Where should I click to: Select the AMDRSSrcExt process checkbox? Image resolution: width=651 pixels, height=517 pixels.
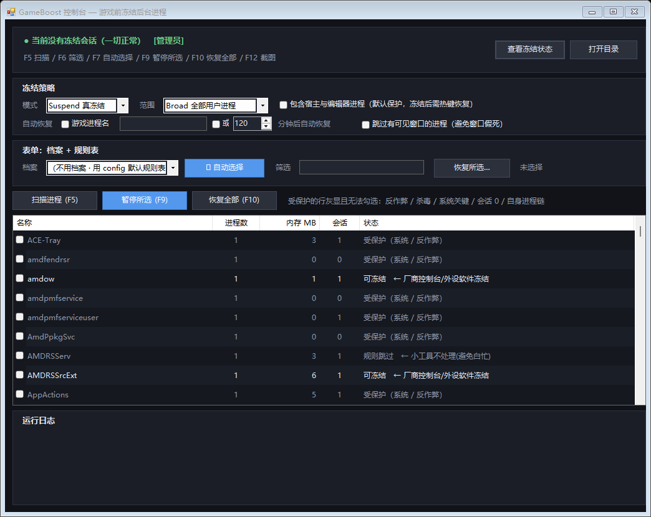click(19, 375)
